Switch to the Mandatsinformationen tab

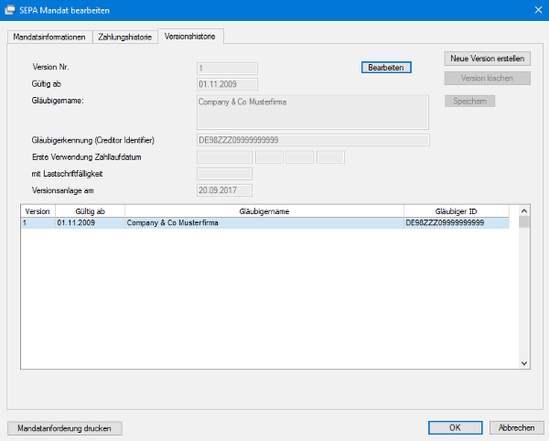point(49,38)
